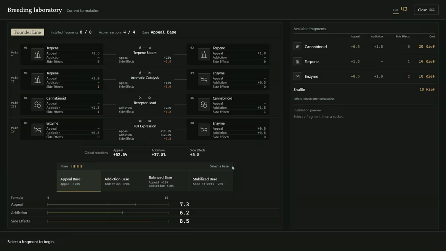Click the Side Effects formula score 8.5
Image resolution: width=446 pixels, height=251 pixels.
pos(184,221)
